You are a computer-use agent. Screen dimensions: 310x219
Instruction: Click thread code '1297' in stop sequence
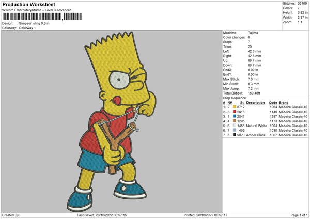click(x=273, y=116)
